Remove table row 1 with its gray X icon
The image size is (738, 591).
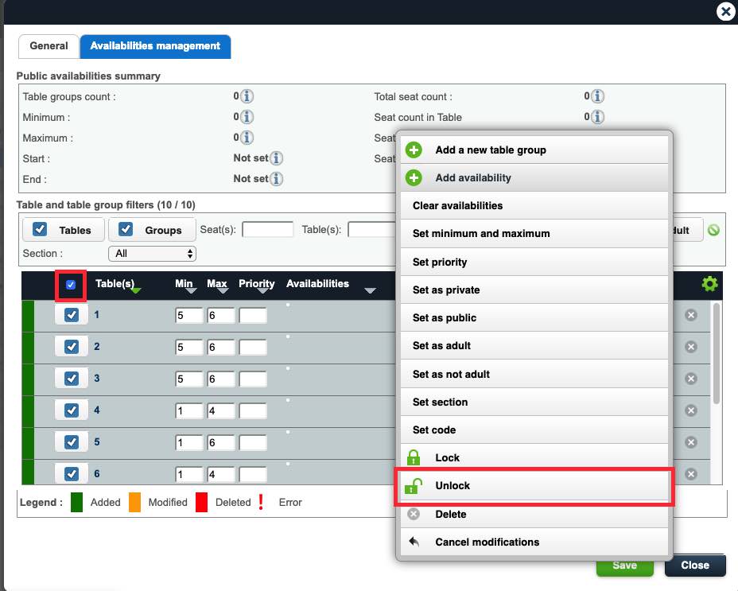691,315
